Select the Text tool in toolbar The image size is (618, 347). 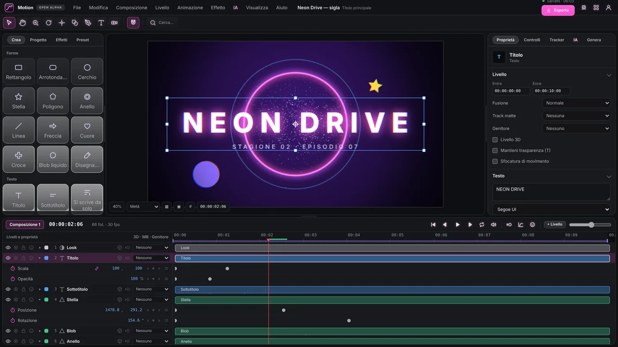(101, 22)
